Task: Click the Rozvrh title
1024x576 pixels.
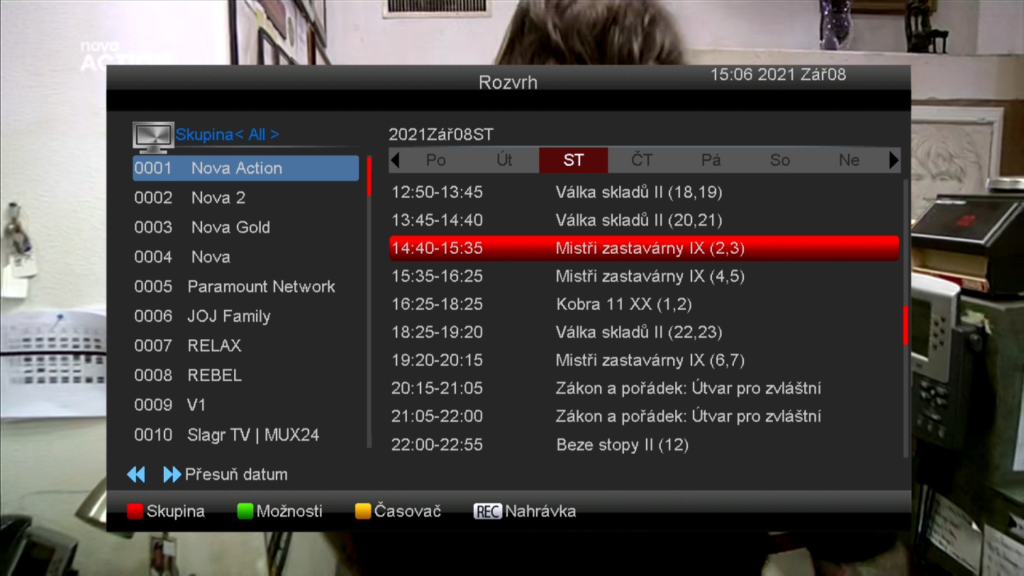Action: (508, 83)
